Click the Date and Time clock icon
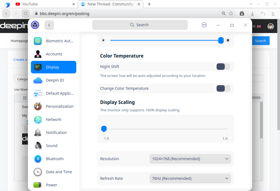280x191 pixels. [38, 172]
